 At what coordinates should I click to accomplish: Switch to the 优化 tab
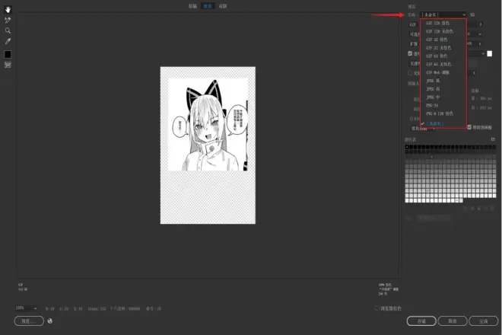pyautogui.click(x=208, y=6)
